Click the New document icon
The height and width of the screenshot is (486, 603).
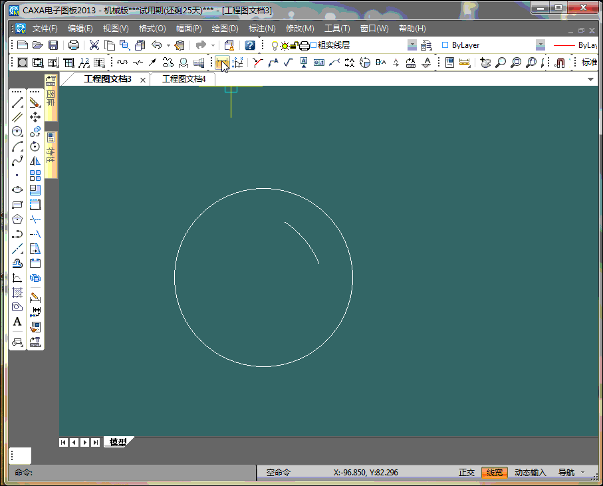[x=23, y=45]
